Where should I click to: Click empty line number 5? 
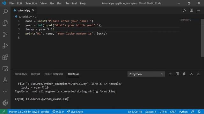pyautogui.click(x=19, y=38)
